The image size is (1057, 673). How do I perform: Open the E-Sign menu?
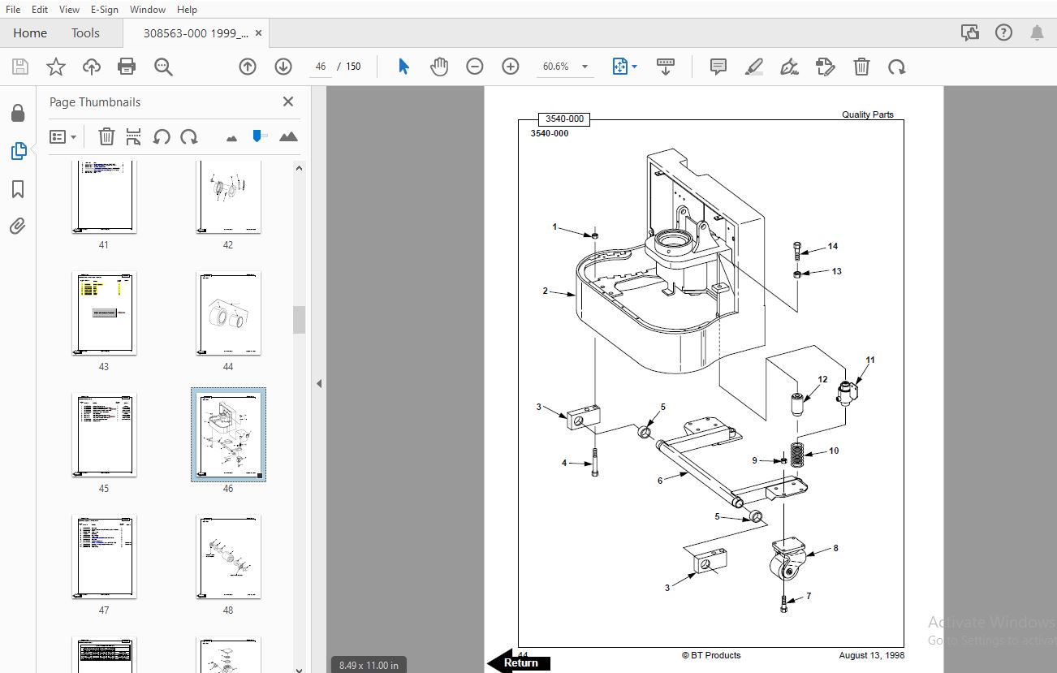tap(104, 9)
